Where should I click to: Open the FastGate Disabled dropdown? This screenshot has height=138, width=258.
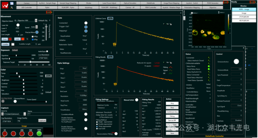236,120
